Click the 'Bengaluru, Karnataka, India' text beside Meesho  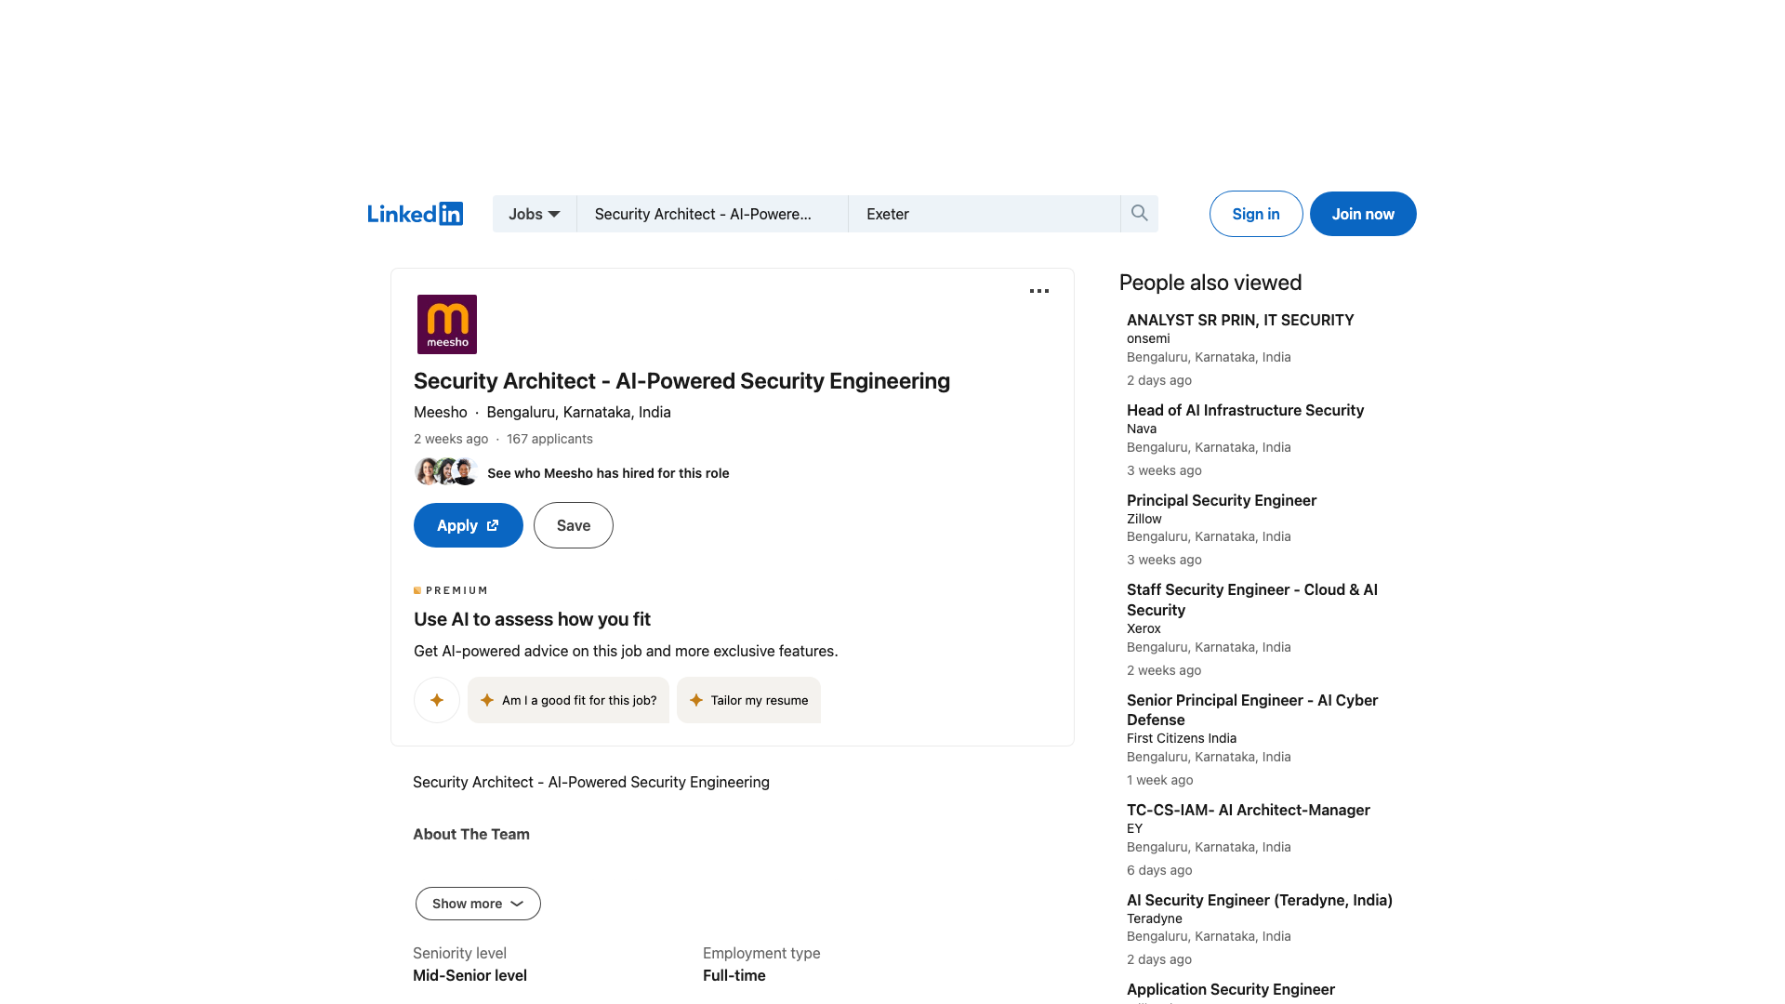[x=578, y=412]
